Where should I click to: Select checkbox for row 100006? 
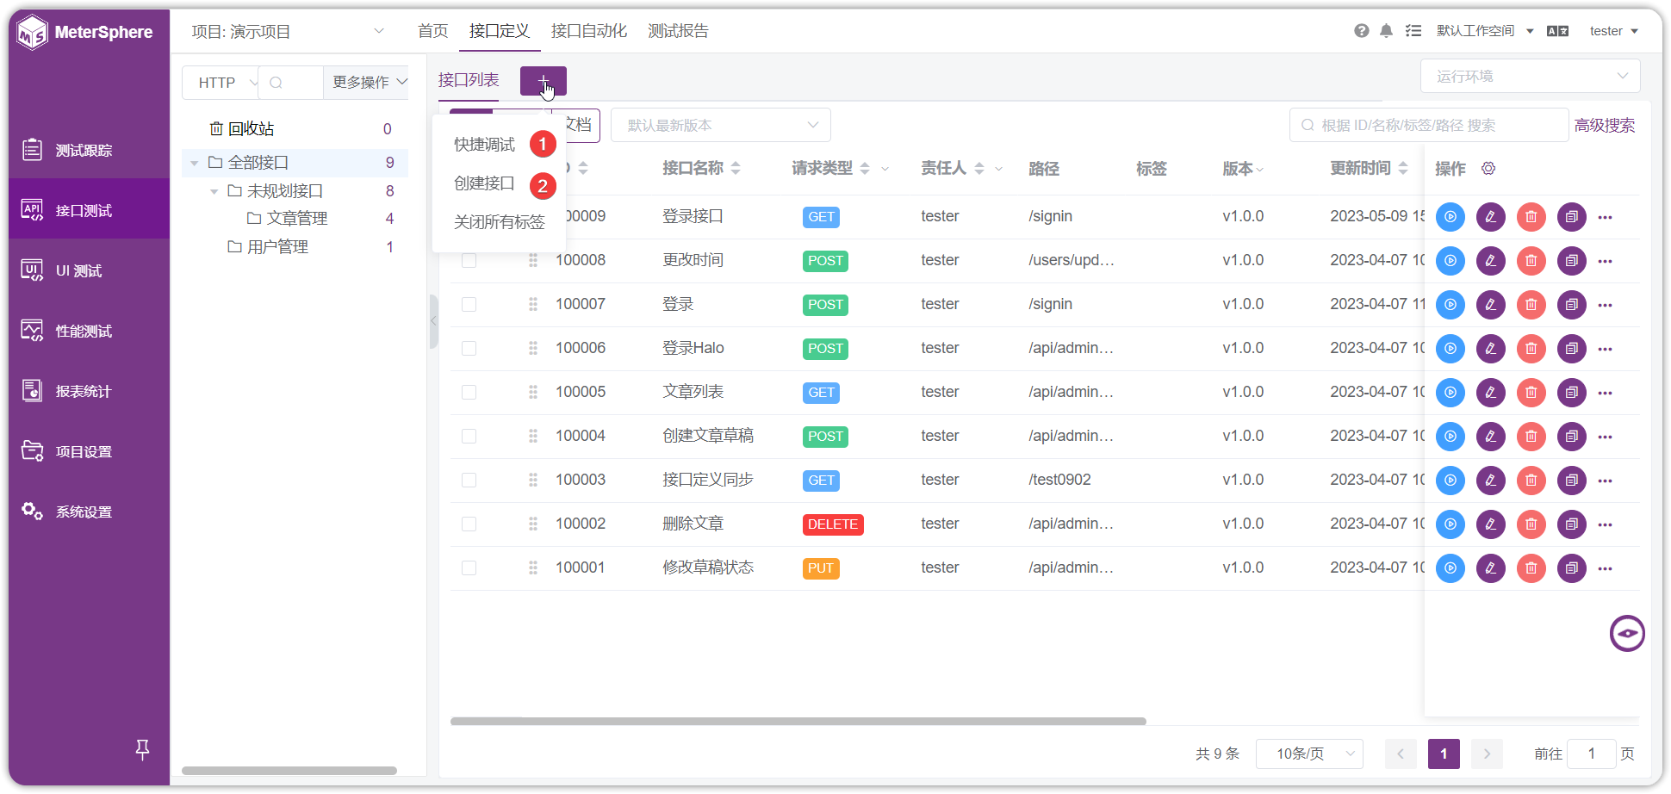469,348
